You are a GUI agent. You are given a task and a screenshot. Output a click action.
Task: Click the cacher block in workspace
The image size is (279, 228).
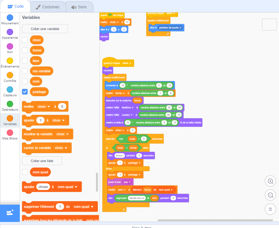point(104,37)
